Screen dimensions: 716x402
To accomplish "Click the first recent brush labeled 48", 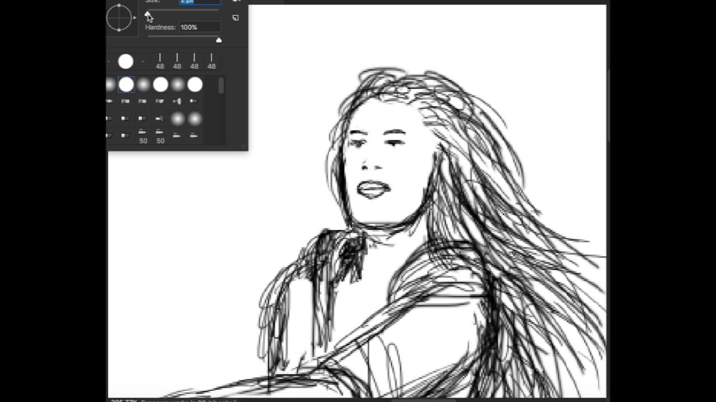I will pos(160,61).
